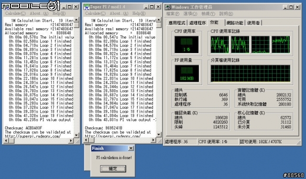Click kernel memory total value 62572
The width and height of the screenshot is (306, 179).
pyautogui.click(x=286, y=117)
